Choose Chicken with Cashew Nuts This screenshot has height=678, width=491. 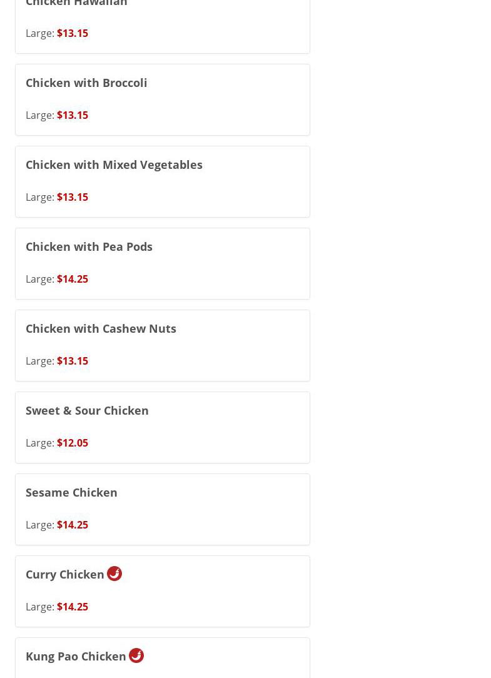[x=101, y=328]
